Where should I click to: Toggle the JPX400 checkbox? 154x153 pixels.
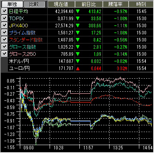4,25
